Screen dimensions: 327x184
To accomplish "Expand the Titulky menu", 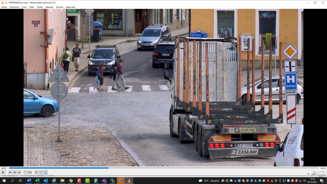I will pyautogui.click(x=40, y=7).
